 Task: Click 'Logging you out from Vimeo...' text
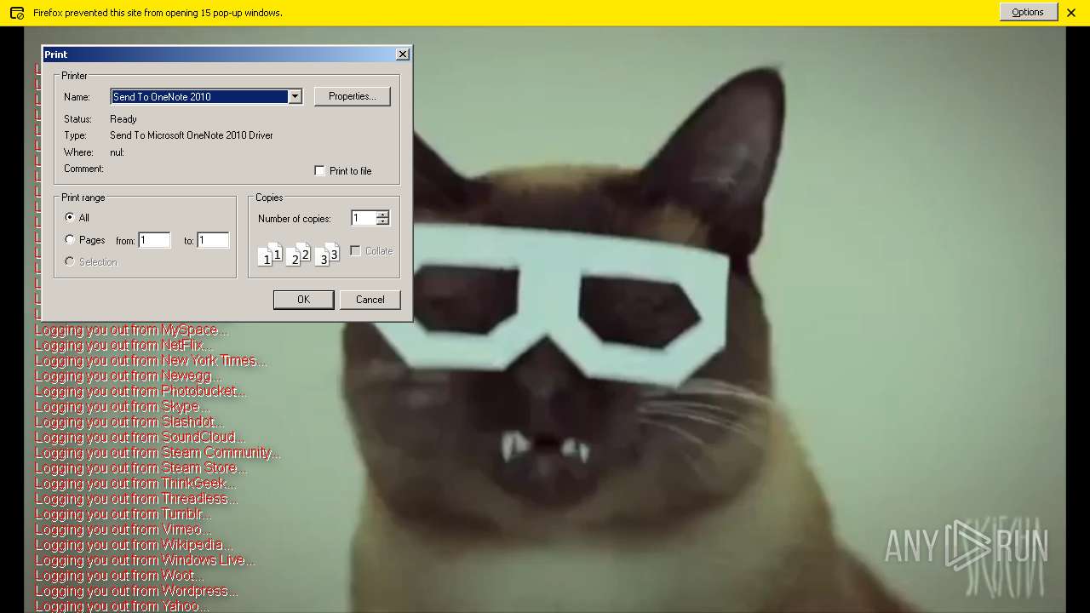pos(123,530)
